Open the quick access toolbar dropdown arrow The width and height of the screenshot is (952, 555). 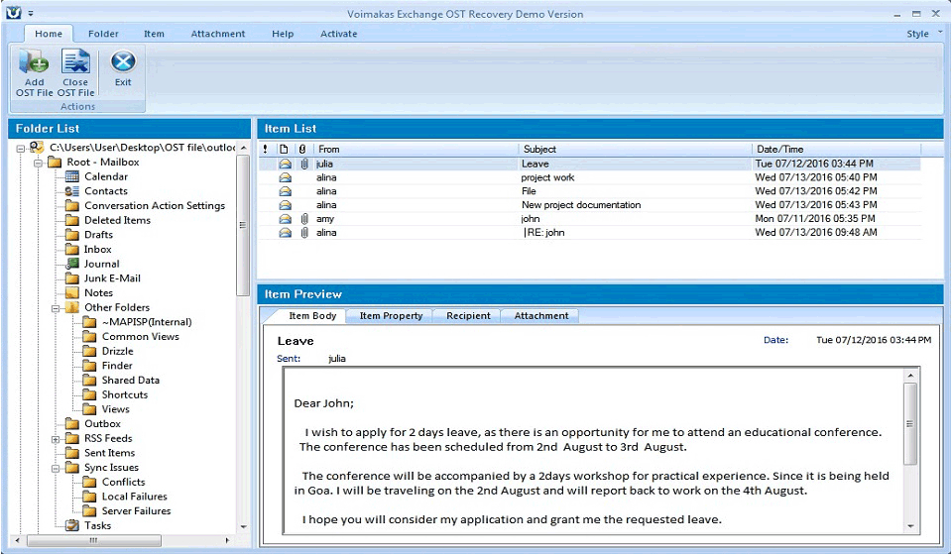point(31,13)
